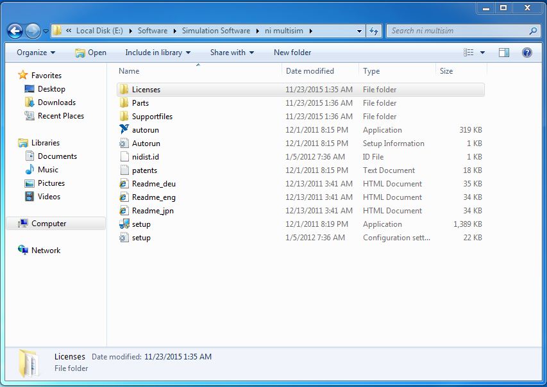The width and height of the screenshot is (547, 387).
Task: Select the Readme_deu HTML icon
Action: [124, 184]
